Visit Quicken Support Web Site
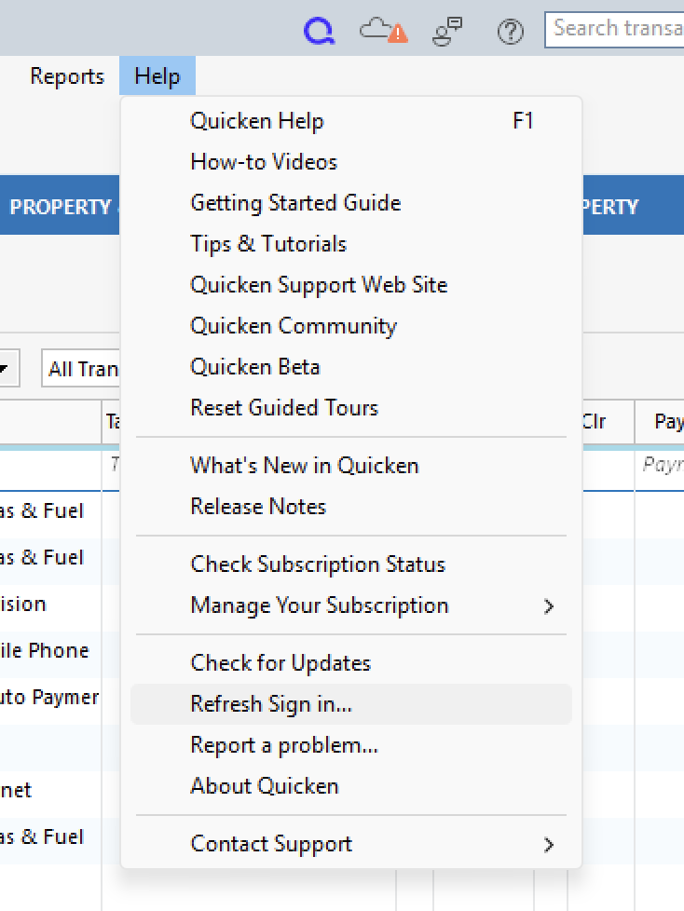Image resolution: width=684 pixels, height=911 pixels. click(351, 285)
